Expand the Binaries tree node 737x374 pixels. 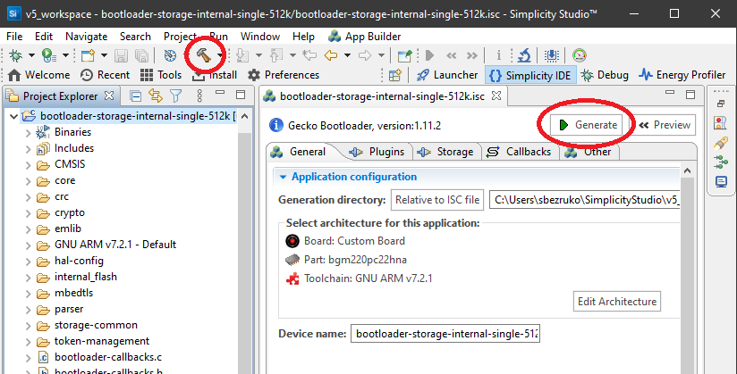coord(29,133)
